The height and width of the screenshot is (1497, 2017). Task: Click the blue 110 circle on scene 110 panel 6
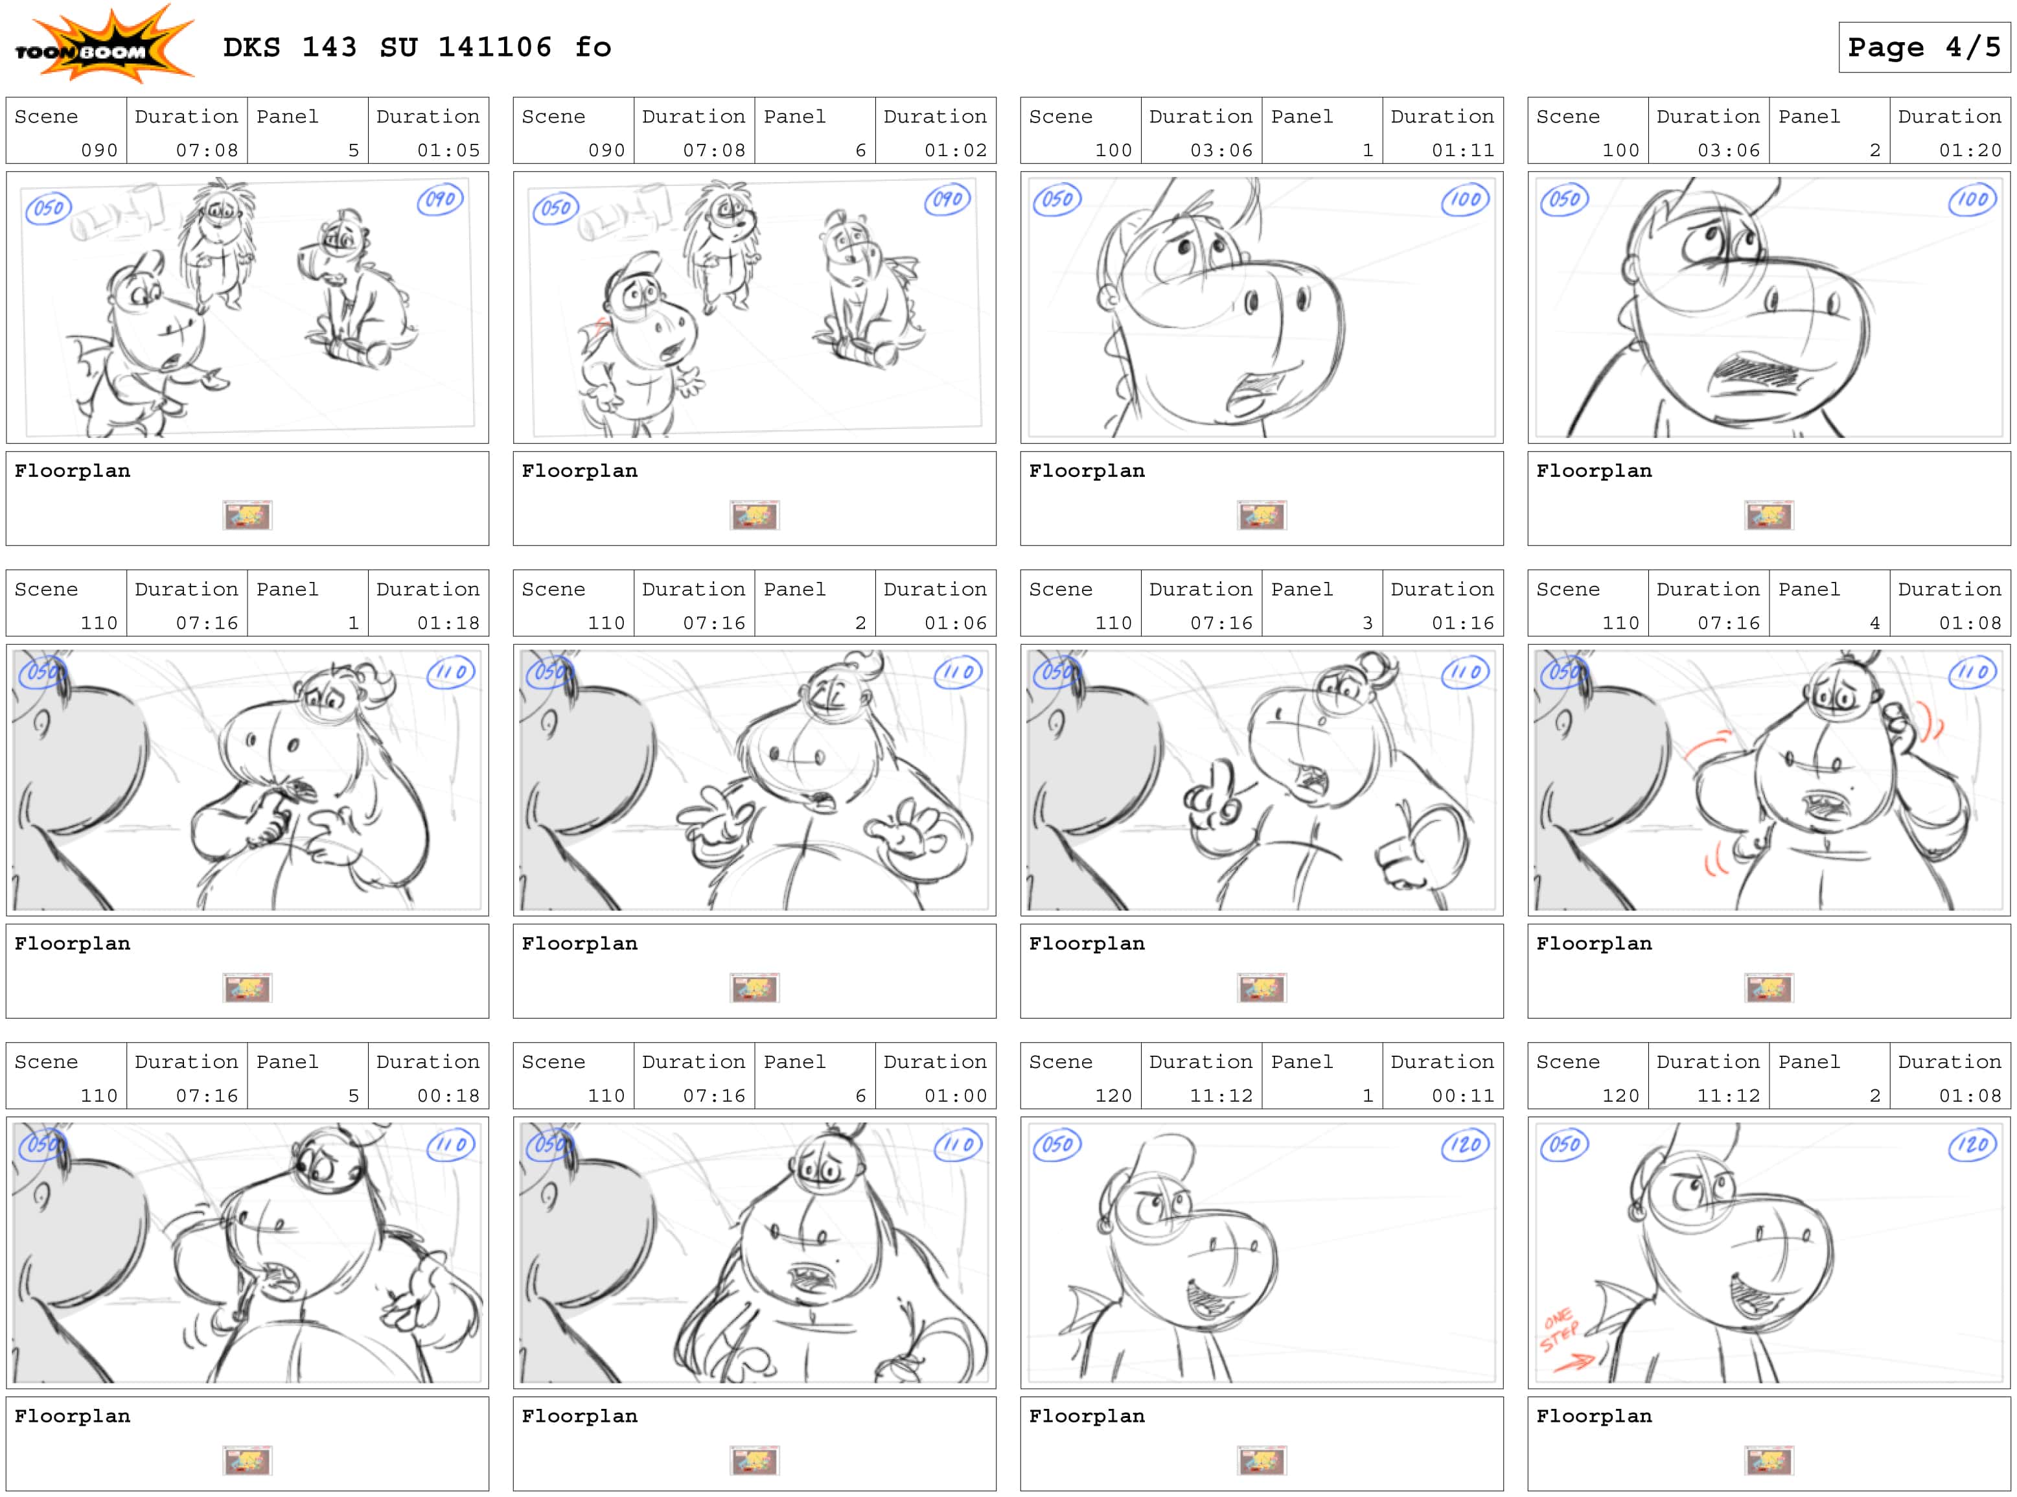coord(958,1145)
